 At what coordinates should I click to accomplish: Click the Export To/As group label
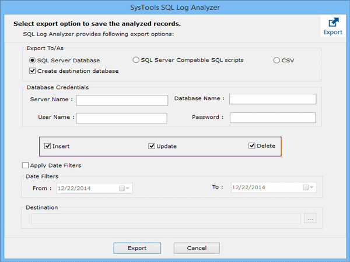point(45,48)
